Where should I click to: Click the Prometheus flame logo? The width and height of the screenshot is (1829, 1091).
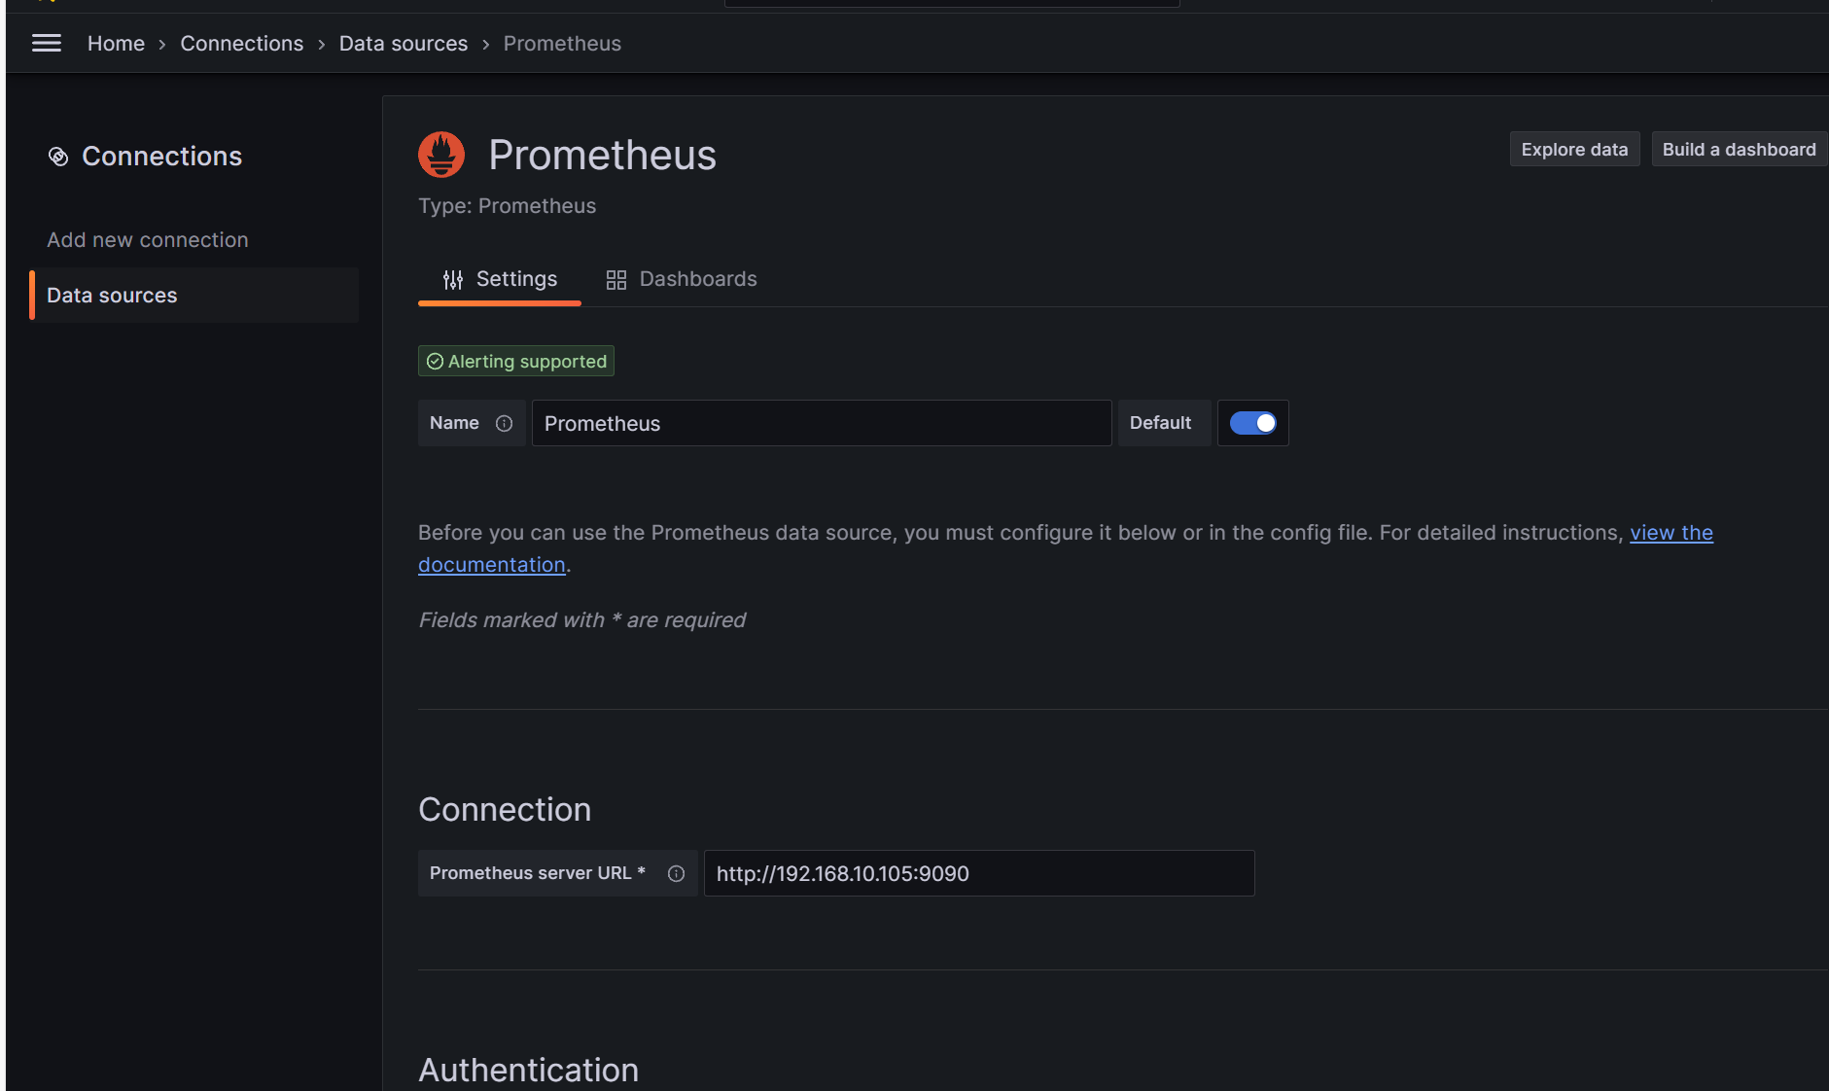[441, 155]
